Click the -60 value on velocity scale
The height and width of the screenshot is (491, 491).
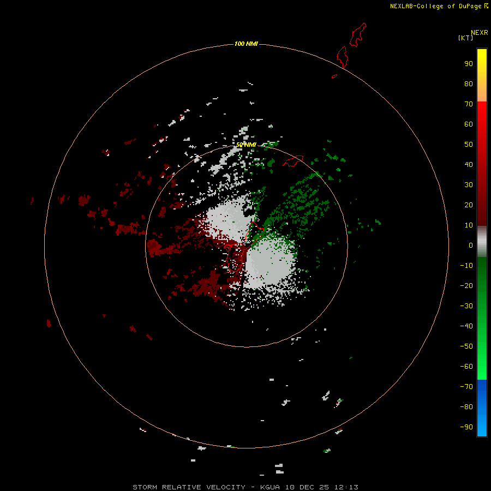466,367
